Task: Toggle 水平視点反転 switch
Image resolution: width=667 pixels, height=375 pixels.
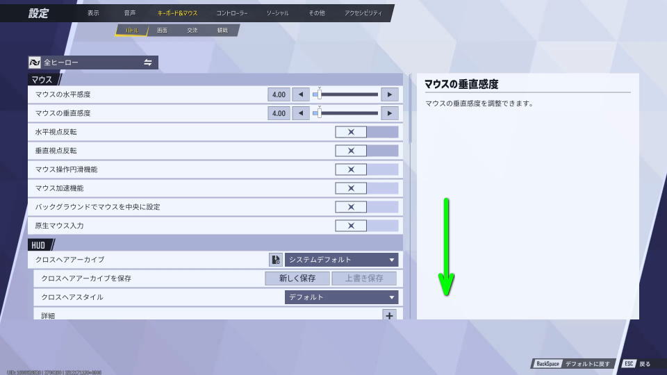Action: pos(366,132)
